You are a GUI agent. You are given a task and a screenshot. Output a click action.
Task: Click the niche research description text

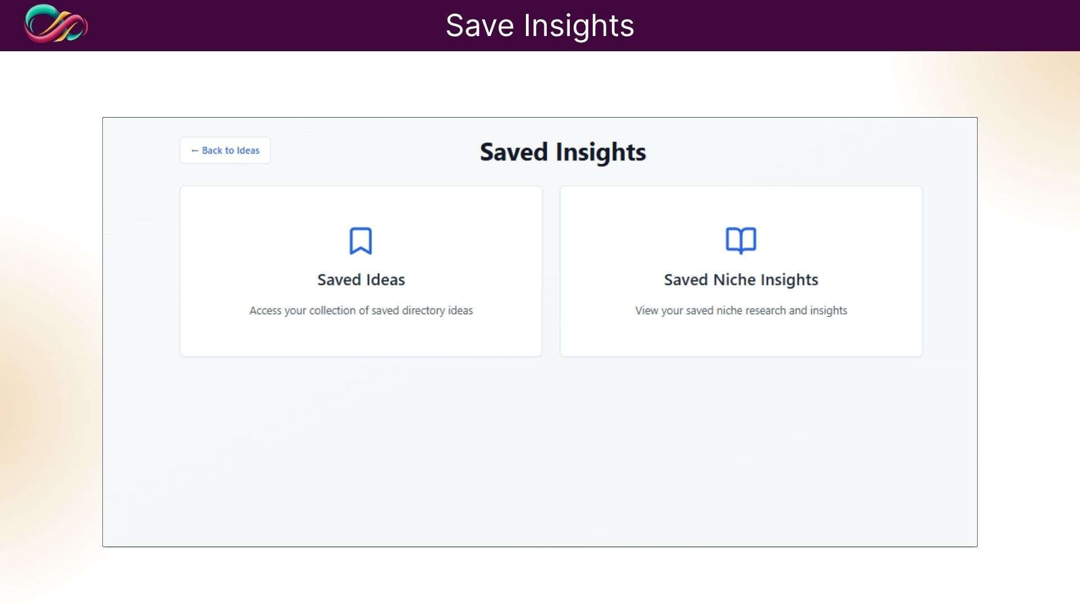coord(741,311)
